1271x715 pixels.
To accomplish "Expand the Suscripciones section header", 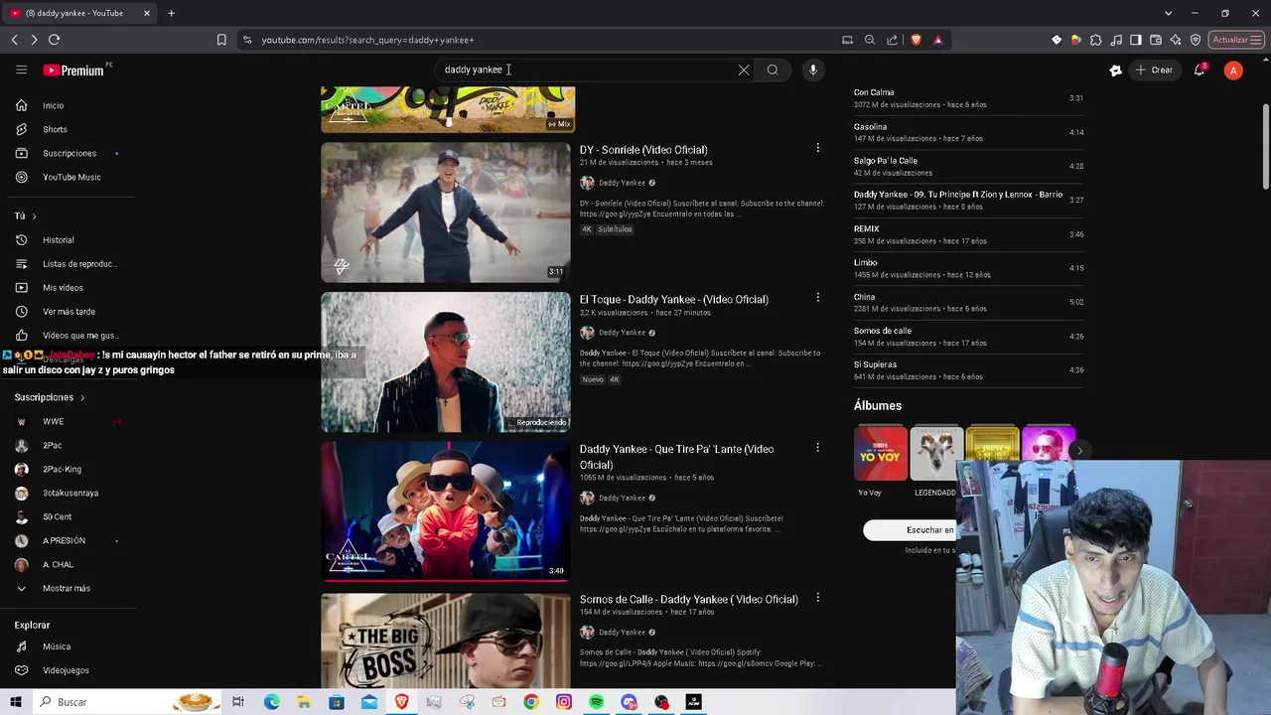I will coord(50,397).
